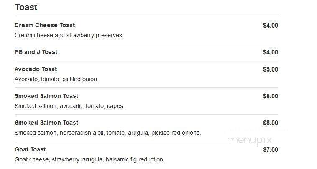Viewport: 317px width, 169px height.
Task: Click the cream cheese and strawberry preserves description
Action: click(69, 35)
